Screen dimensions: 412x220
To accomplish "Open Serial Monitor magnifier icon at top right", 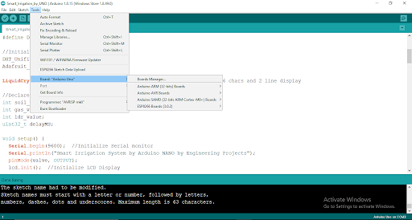I will click(x=403, y=18).
